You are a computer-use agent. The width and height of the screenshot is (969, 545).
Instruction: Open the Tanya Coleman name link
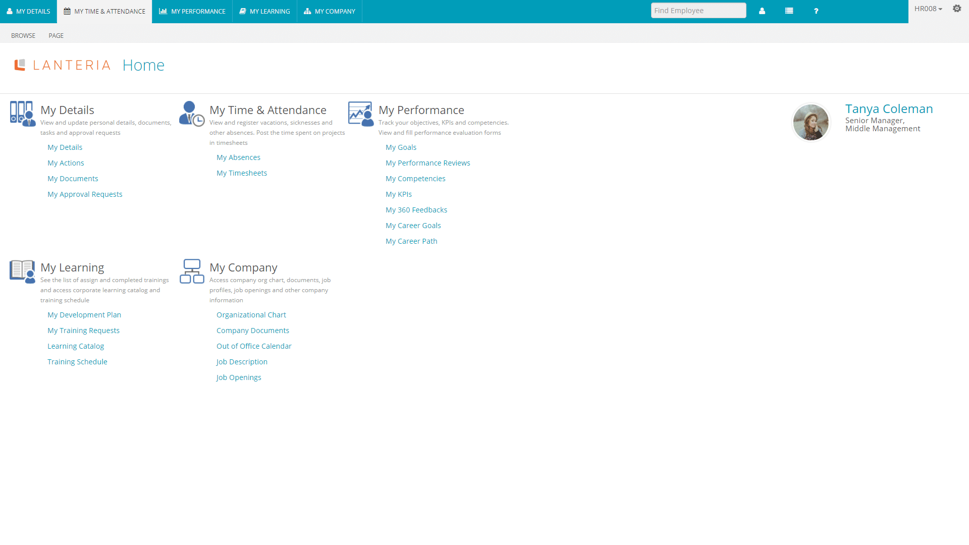889,109
